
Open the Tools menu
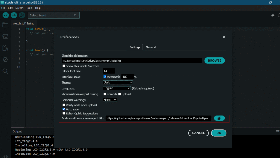pyautogui.click(x=29, y=8)
